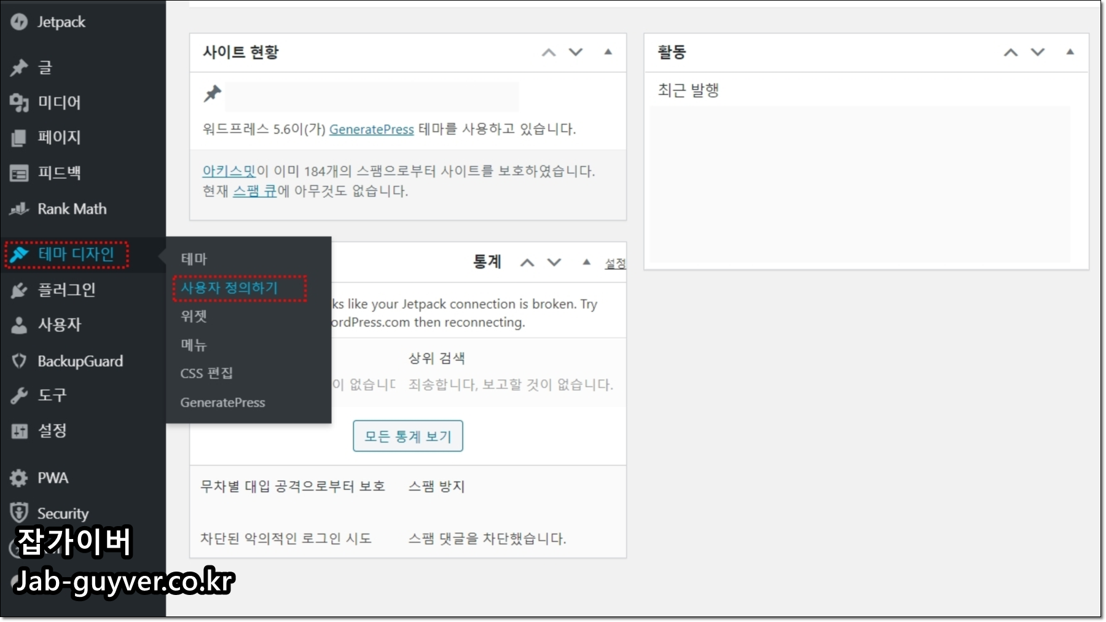Click the feedback icon beside 피드백
The height and width of the screenshot is (622, 1106).
coord(19,173)
